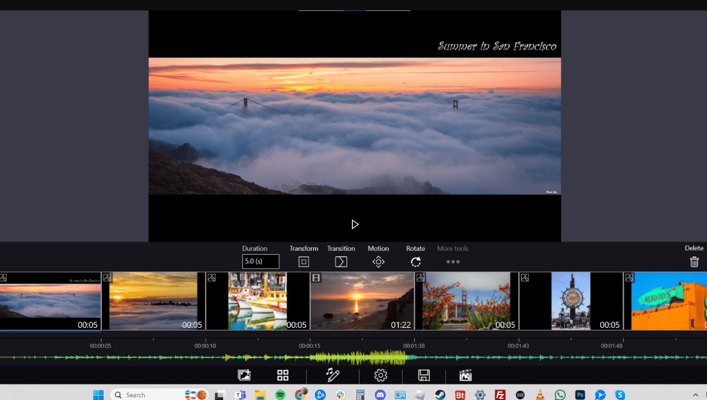
Task: Select the Transform tool
Action: point(303,261)
